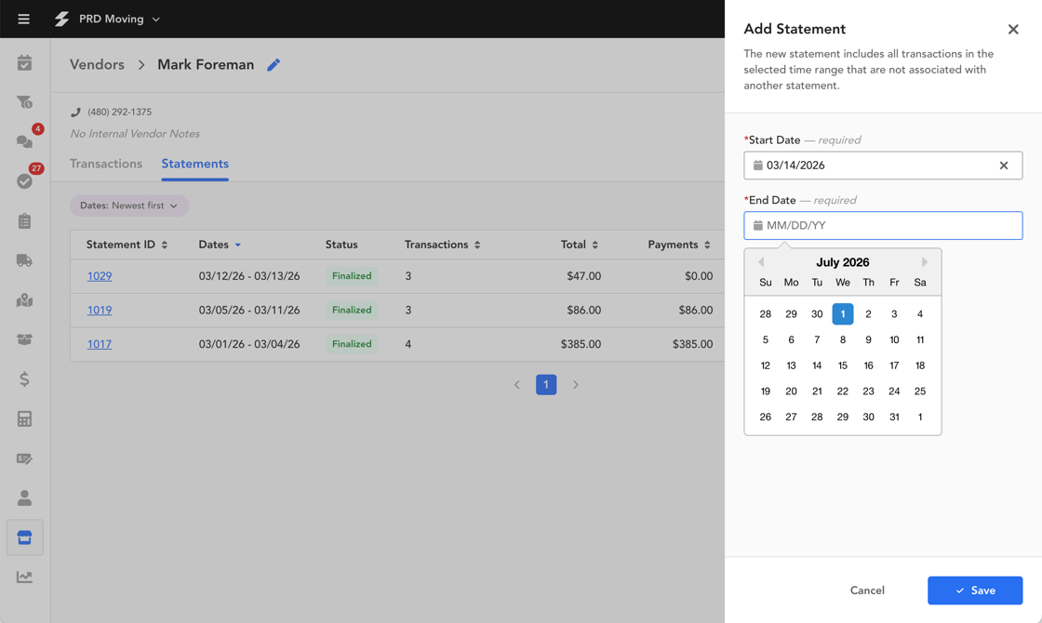Pick July 22 in the calendar

pos(843,391)
